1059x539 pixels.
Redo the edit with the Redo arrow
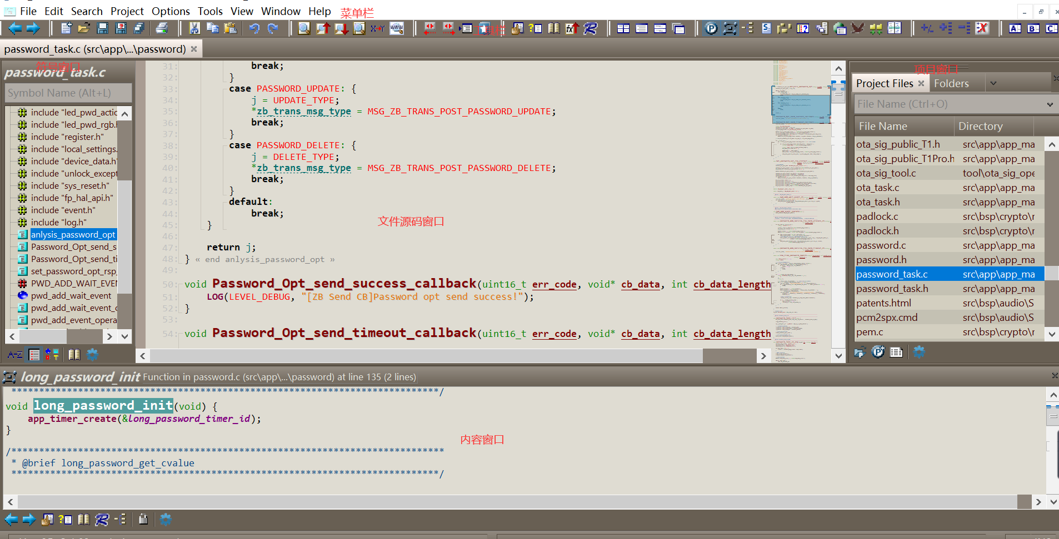pos(272,28)
